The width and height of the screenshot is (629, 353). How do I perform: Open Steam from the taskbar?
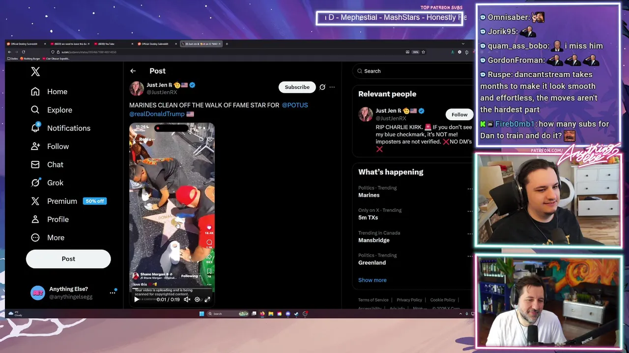click(x=296, y=314)
